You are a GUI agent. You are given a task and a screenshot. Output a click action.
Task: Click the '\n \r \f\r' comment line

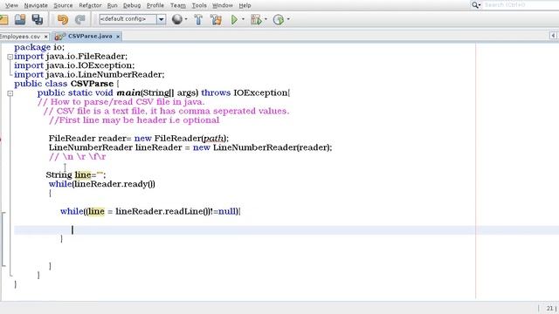(x=78, y=157)
